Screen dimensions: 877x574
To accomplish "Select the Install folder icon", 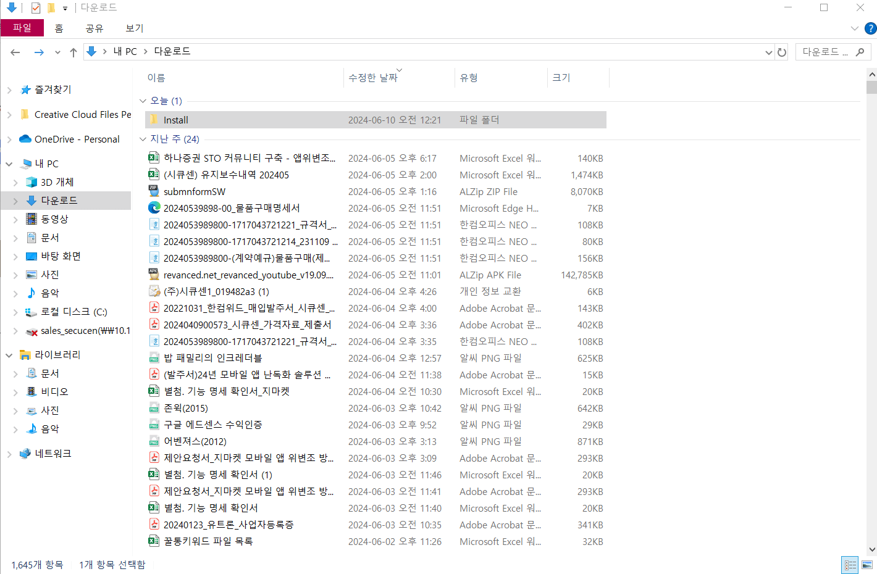I will pyautogui.click(x=154, y=120).
